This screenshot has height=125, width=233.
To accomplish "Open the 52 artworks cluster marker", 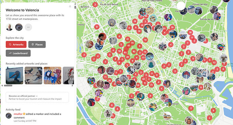I will 214,62.
